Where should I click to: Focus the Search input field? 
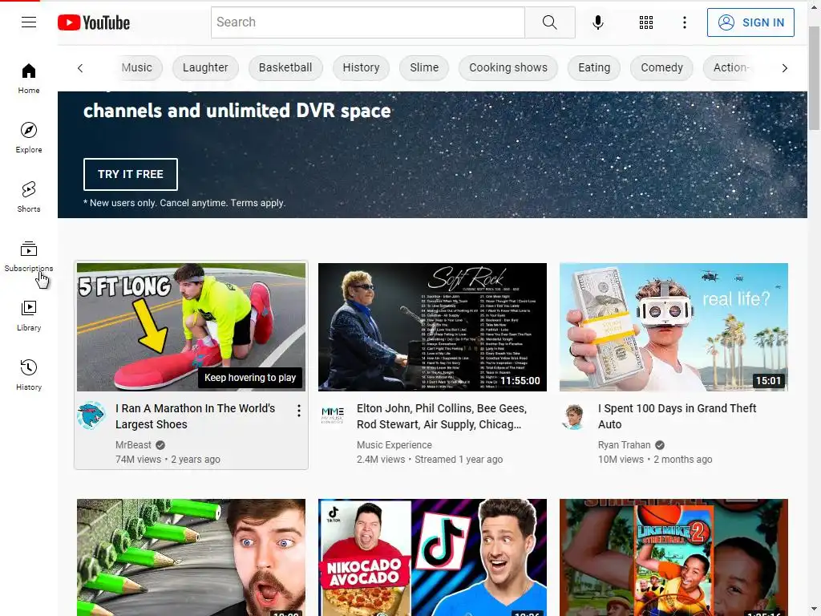[367, 22]
